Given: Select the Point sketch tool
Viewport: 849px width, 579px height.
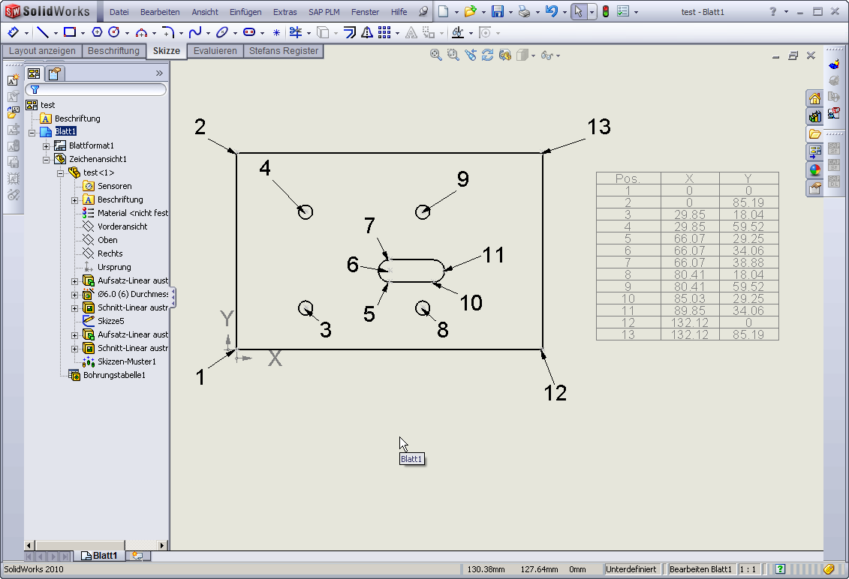Looking at the screenshot, I should (x=276, y=32).
